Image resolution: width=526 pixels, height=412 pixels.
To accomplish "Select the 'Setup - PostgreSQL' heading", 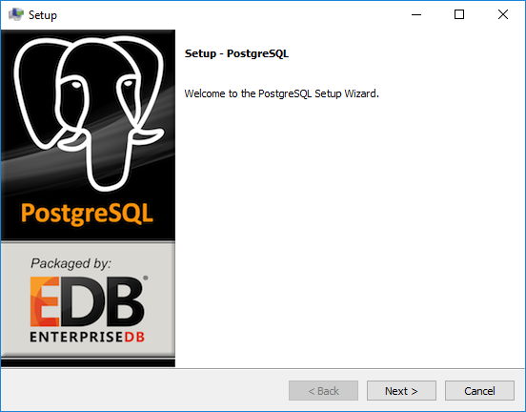I will pos(236,53).
